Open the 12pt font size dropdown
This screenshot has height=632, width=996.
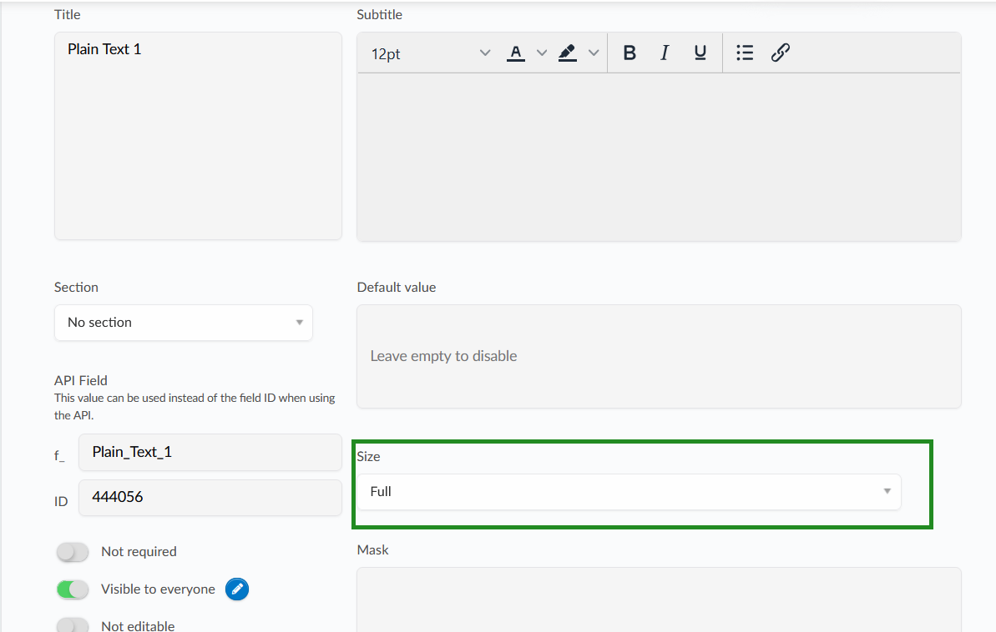pyautogui.click(x=431, y=53)
